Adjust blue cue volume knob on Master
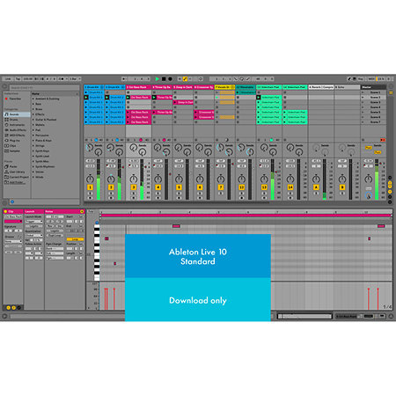 pyautogui.click(x=369, y=195)
